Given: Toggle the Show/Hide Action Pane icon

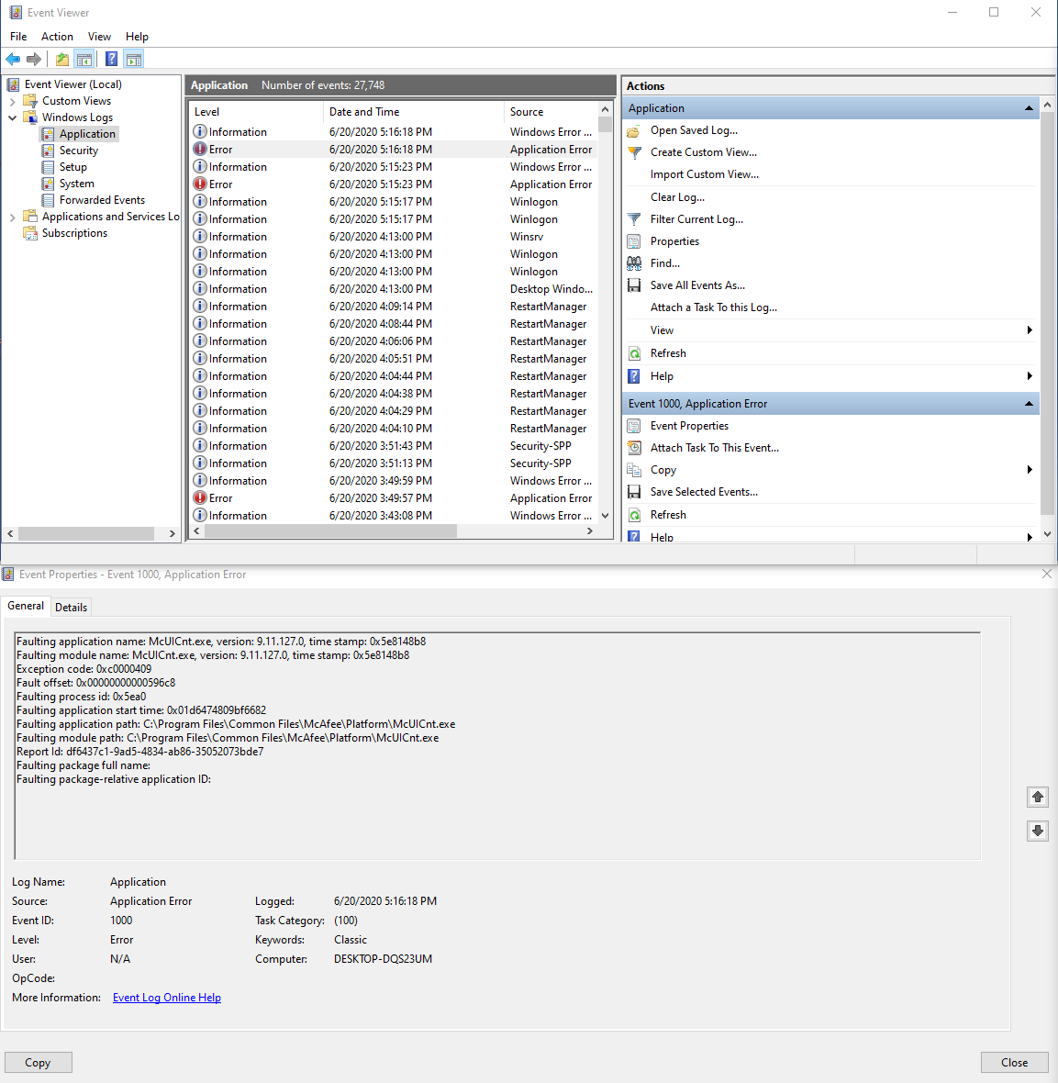Looking at the screenshot, I should point(134,60).
